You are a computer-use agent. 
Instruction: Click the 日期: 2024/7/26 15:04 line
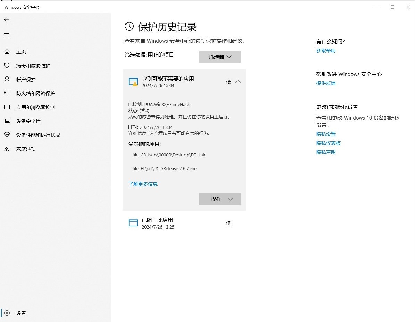point(150,127)
